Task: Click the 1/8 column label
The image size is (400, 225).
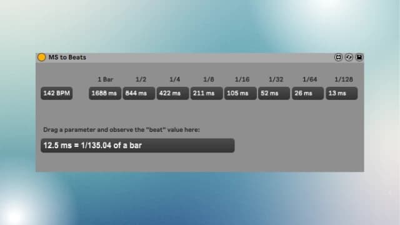Action: click(x=208, y=79)
